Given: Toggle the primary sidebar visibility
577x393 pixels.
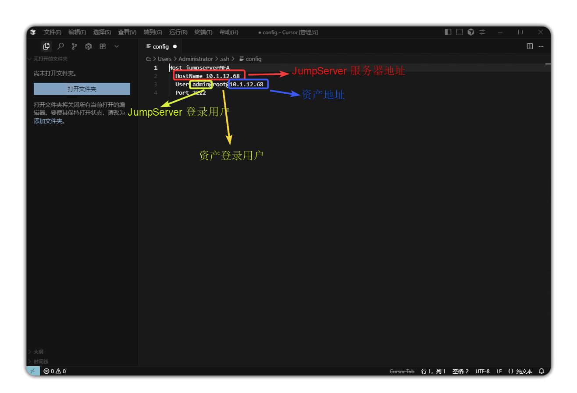Looking at the screenshot, I should (448, 32).
